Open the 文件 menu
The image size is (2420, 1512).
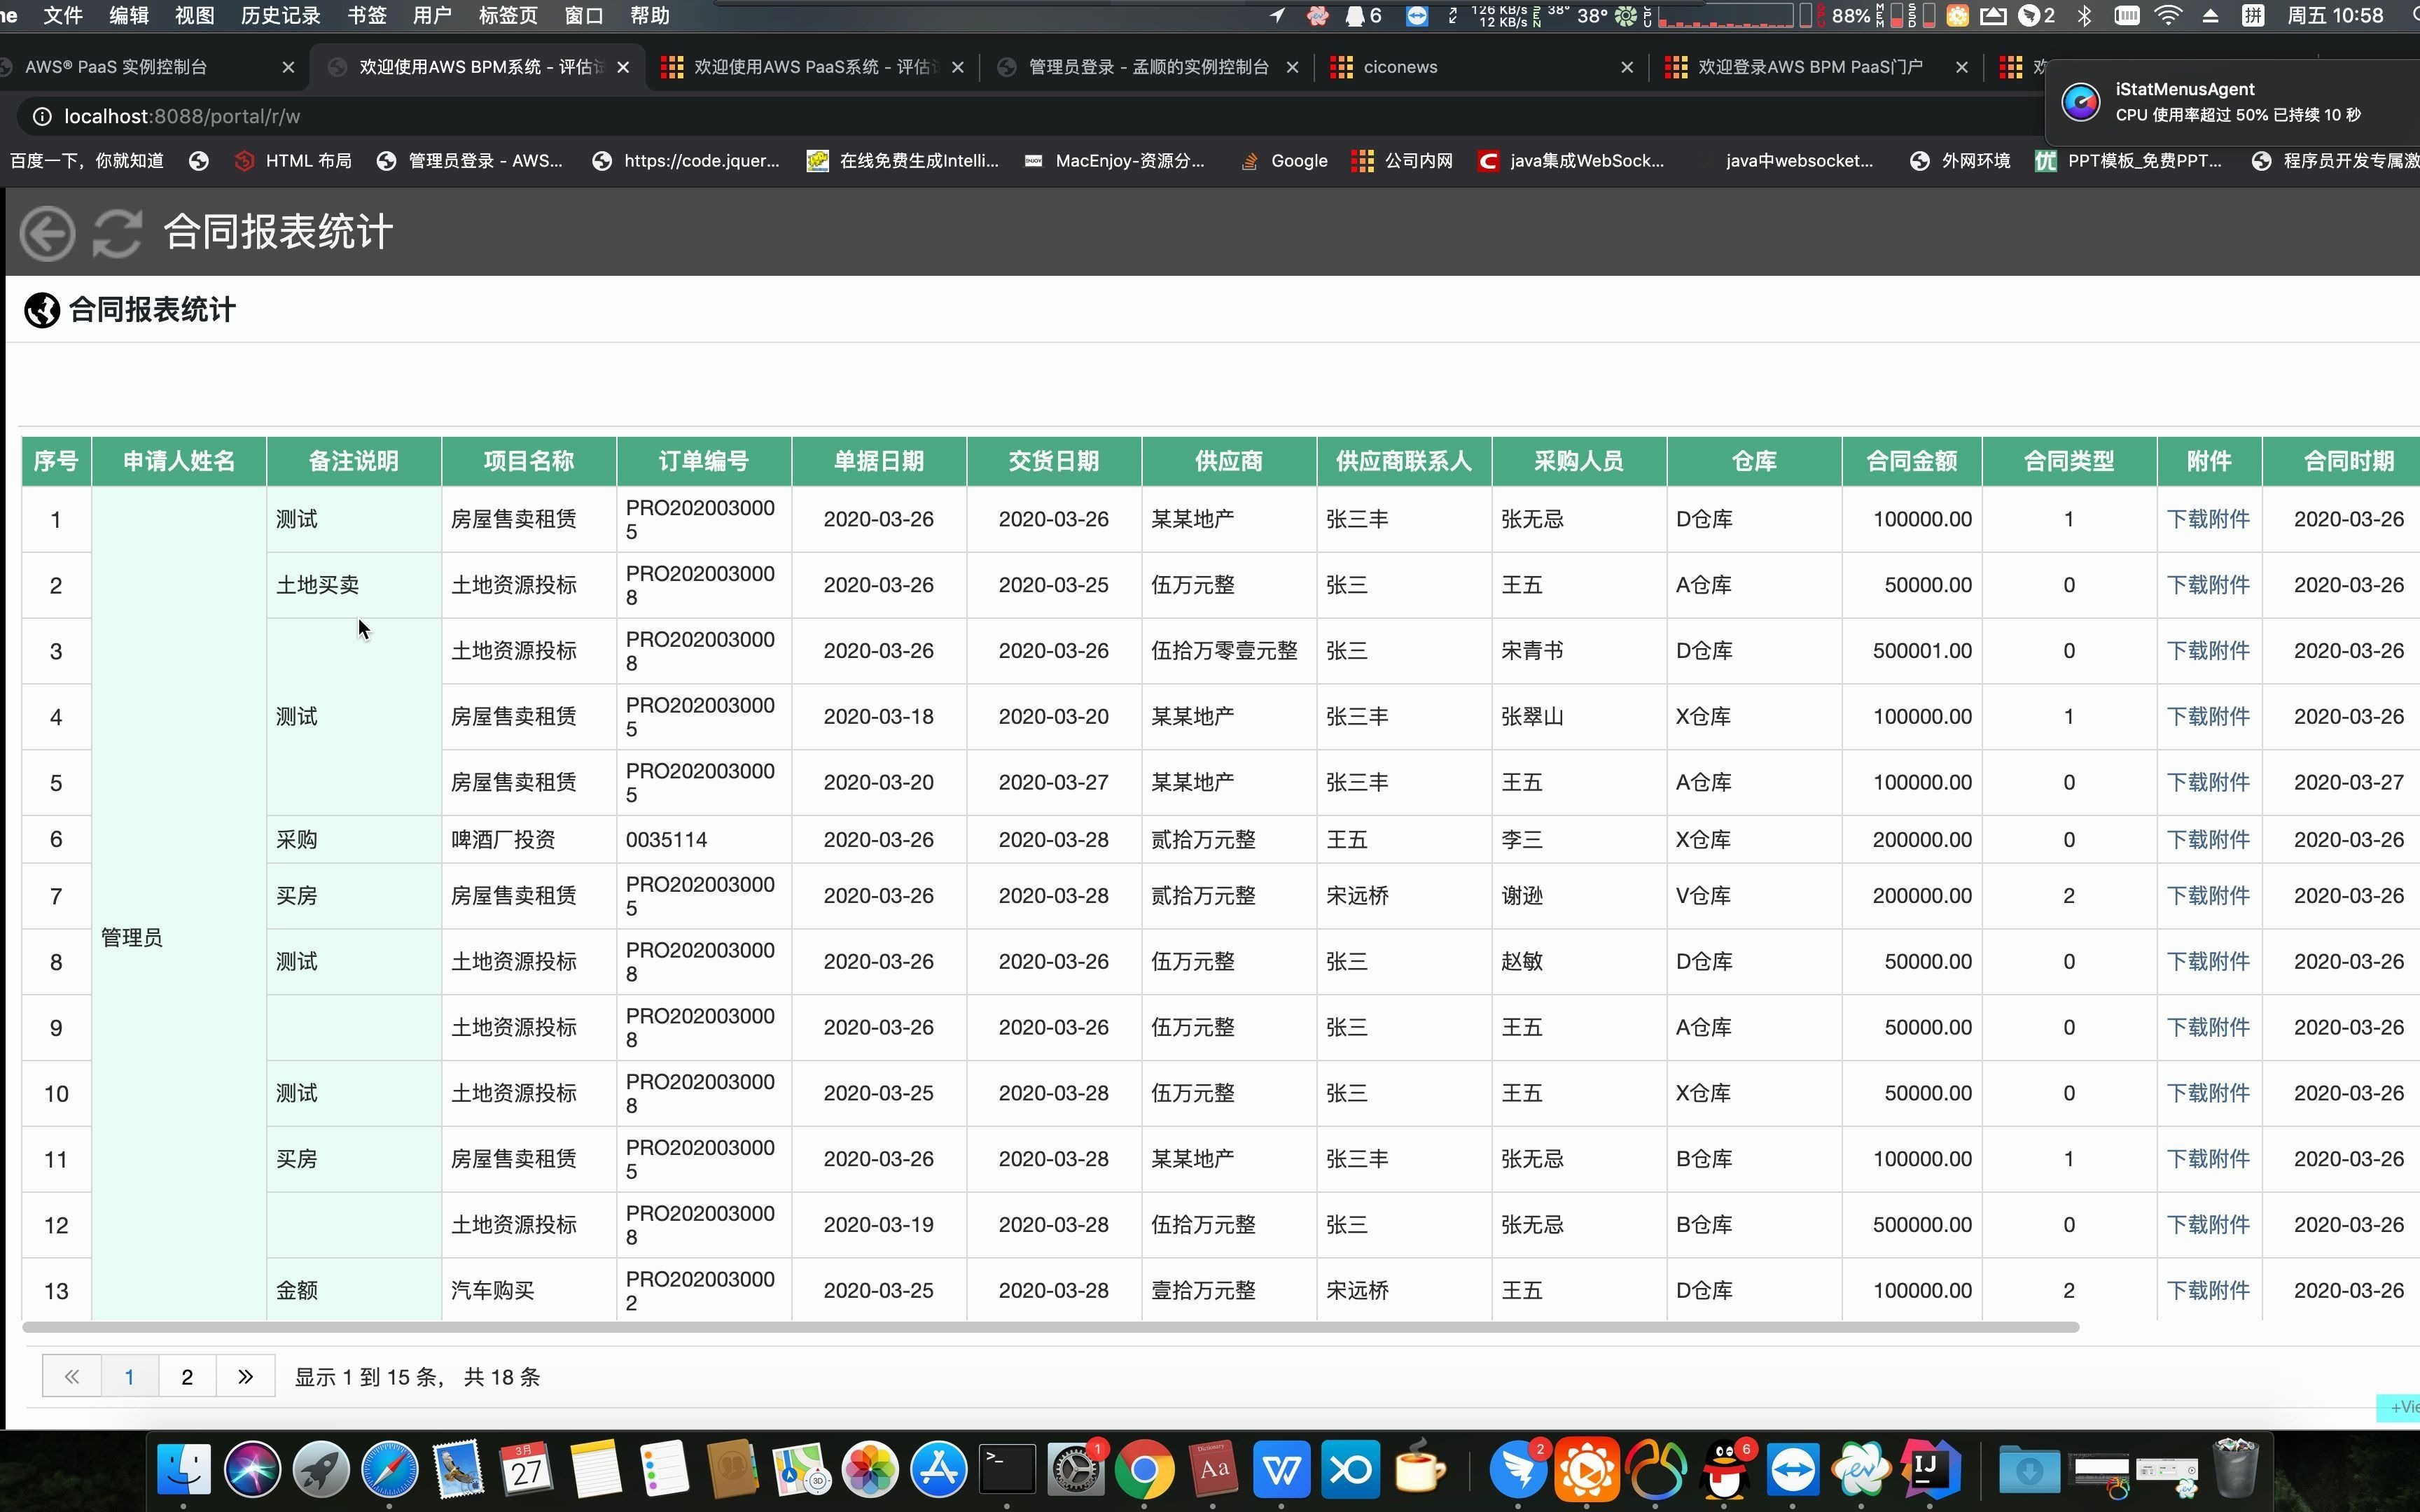click(63, 16)
